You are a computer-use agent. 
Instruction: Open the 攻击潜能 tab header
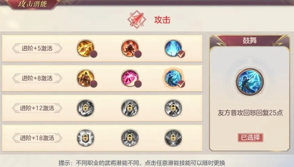32,4
